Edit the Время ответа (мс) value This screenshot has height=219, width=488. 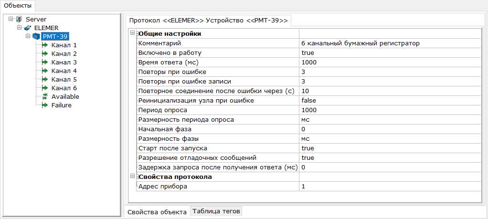(391, 62)
